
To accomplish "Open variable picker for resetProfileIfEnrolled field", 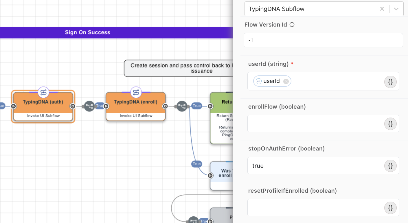I will (390, 208).
